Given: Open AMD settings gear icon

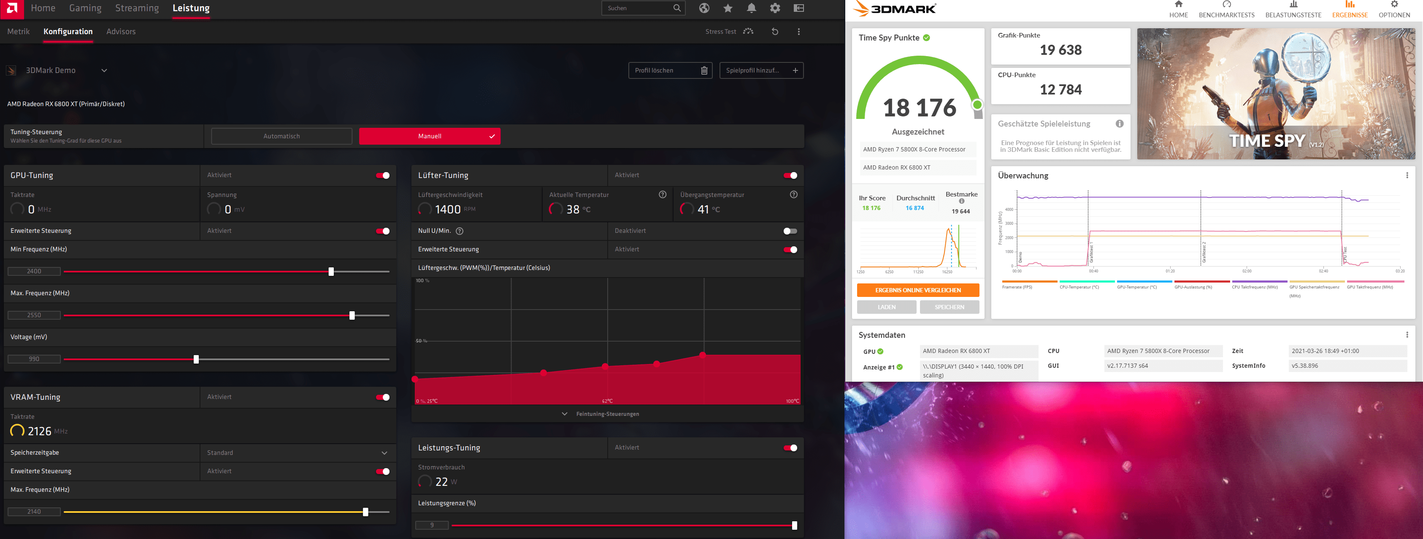Looking at the screenshot, I should (775, 8).
